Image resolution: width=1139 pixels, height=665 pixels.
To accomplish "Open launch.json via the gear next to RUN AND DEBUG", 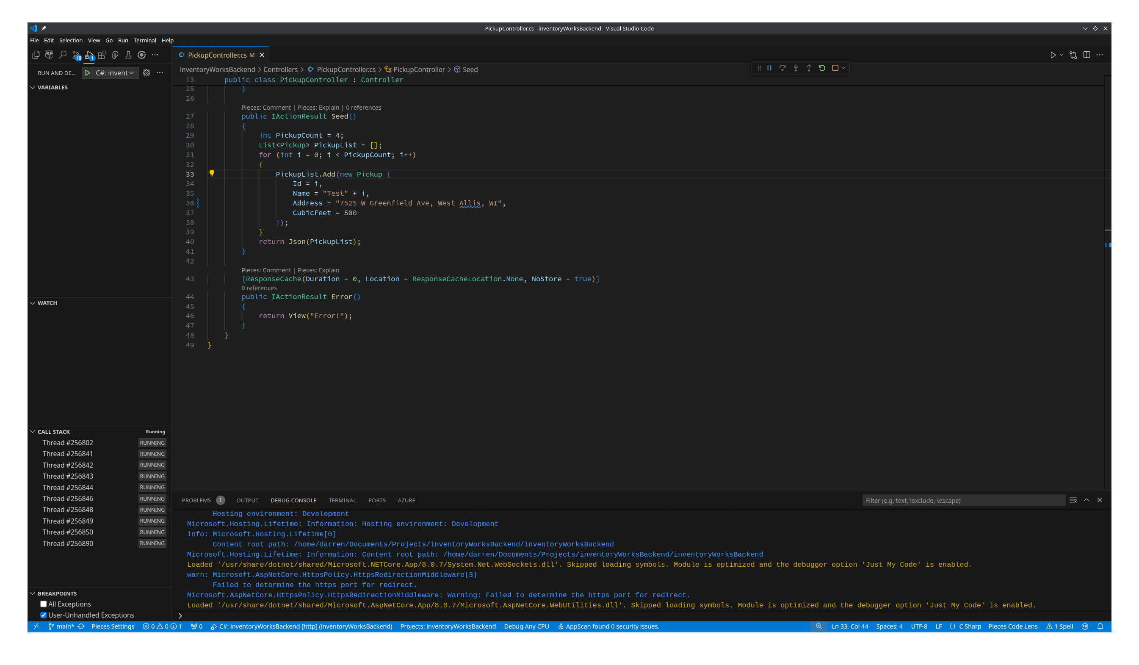I will click(x=147, y=73).
